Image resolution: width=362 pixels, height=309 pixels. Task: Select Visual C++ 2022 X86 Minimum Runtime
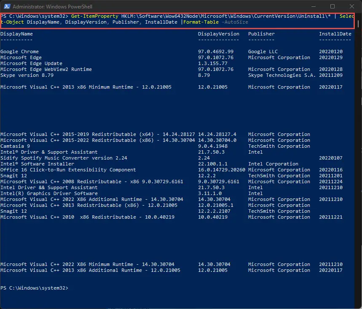coord(87,264)
